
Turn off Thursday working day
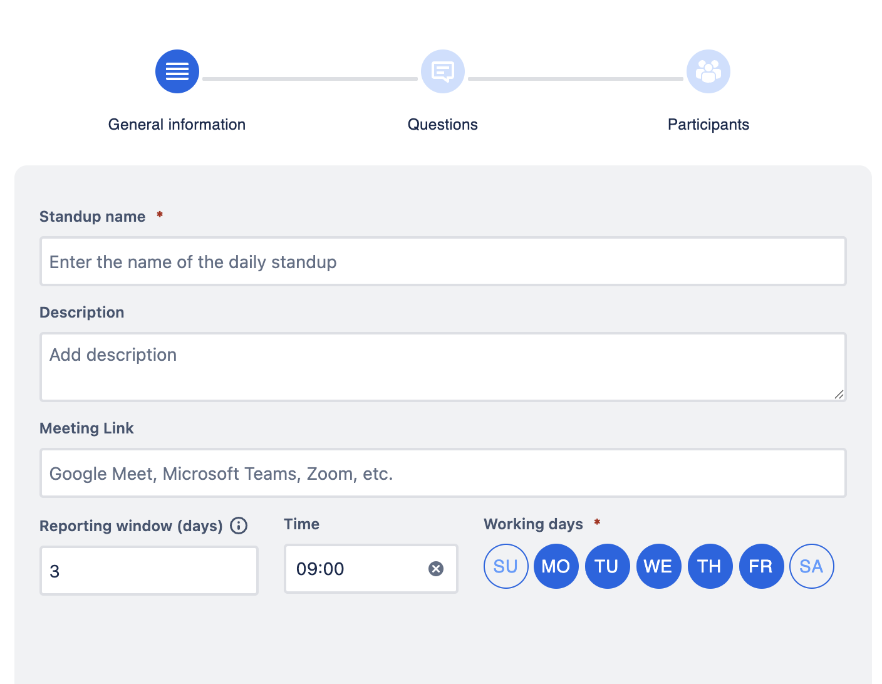[x=710, y=566]
